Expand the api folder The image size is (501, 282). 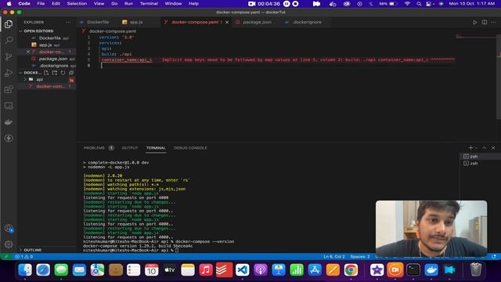(40, 79)
